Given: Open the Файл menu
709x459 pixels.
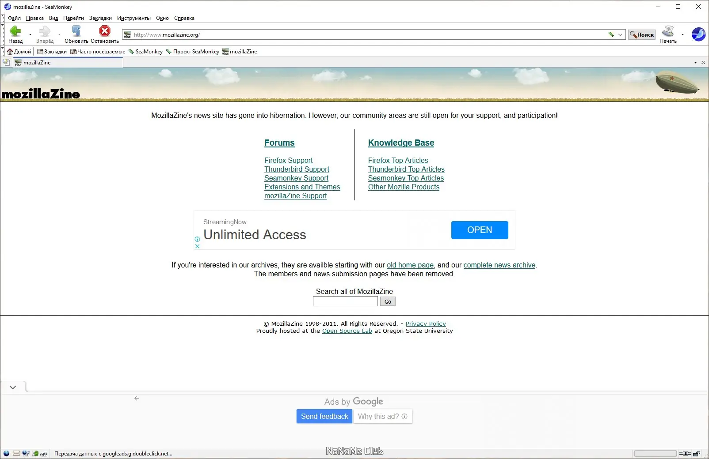Looking at the screenshot, I should [x=14, y=18].
